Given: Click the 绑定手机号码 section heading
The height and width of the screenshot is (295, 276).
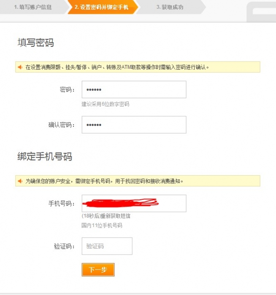Looking at the screenshot, I should point(45,156).
